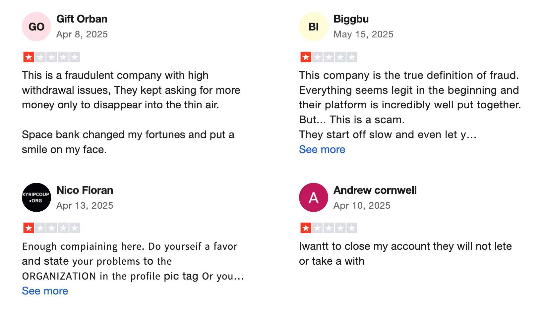Open Nico Floran's reviewer profile name
The width and height of the screenshot is (545, 314).
85,190
